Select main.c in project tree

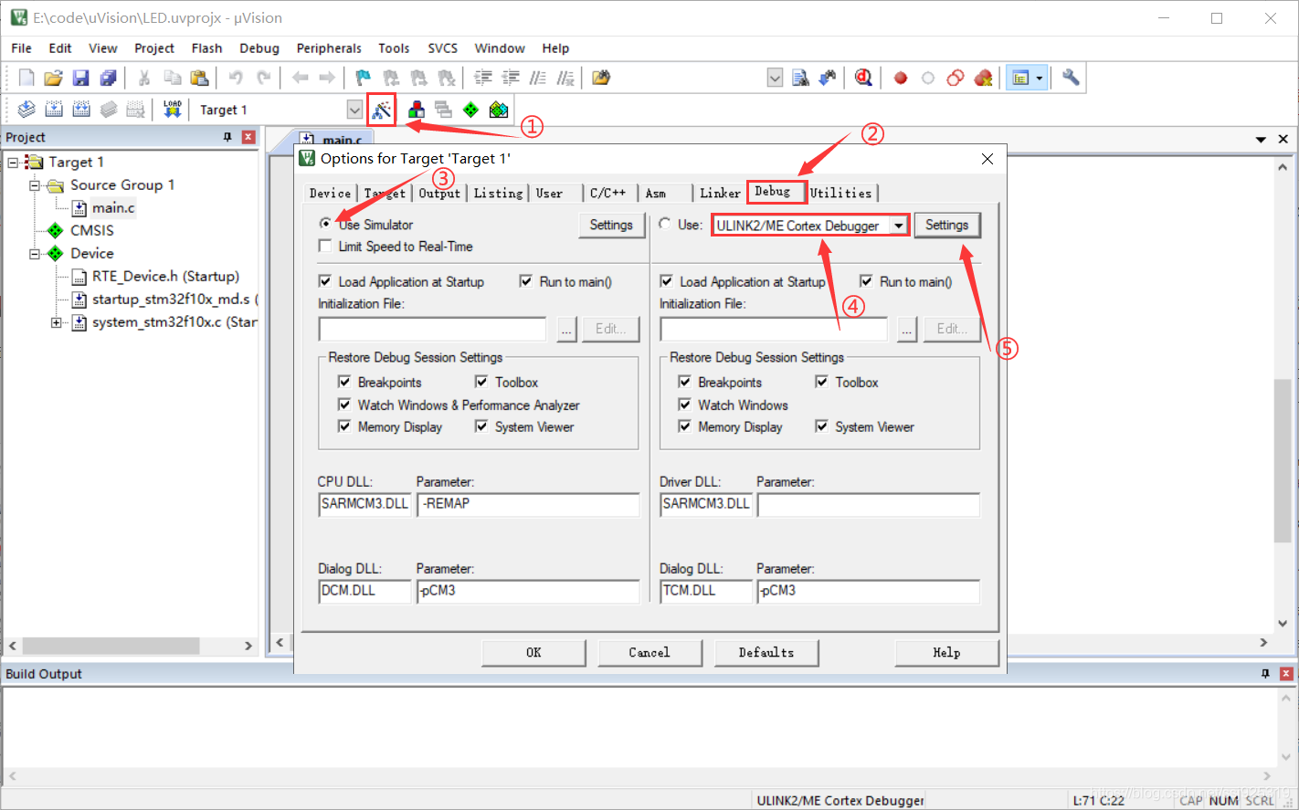pyautogui.click(x=113, y=208)
